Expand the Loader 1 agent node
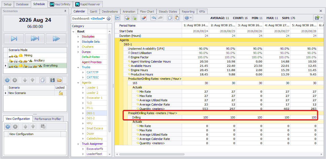Viewport: 326px width, 159px height. [83, 88]
